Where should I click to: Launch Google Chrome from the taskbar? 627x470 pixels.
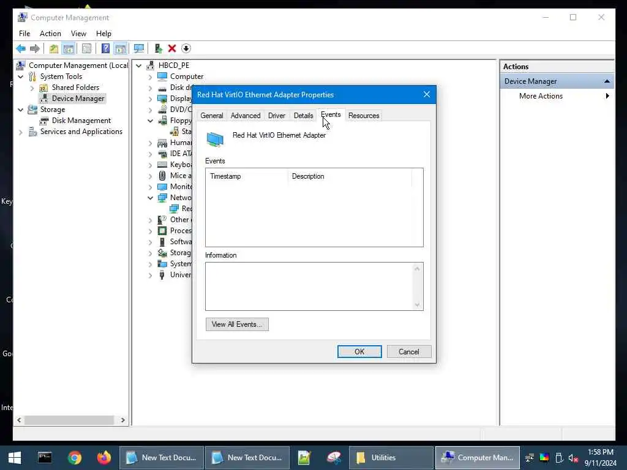(74, 458)
